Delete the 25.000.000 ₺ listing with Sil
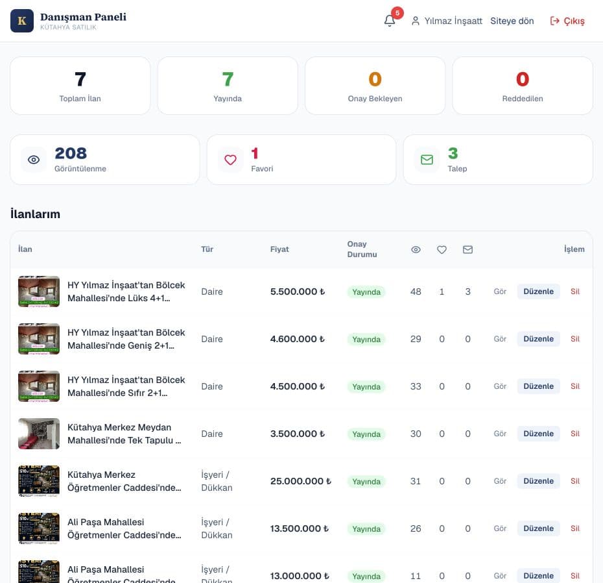Viewport: 603px width, 583px height. click(575, 481)
